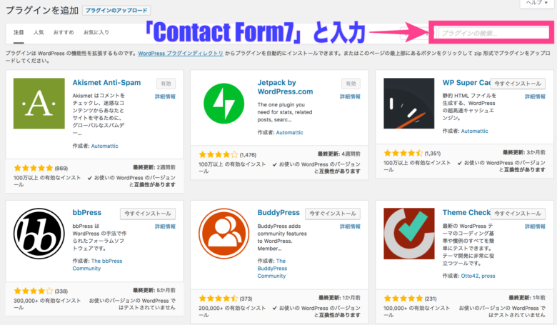This screenshot has height=325, width=557.
Task: Click The BuddyPress Community author link
Action: tap(272, 269)
